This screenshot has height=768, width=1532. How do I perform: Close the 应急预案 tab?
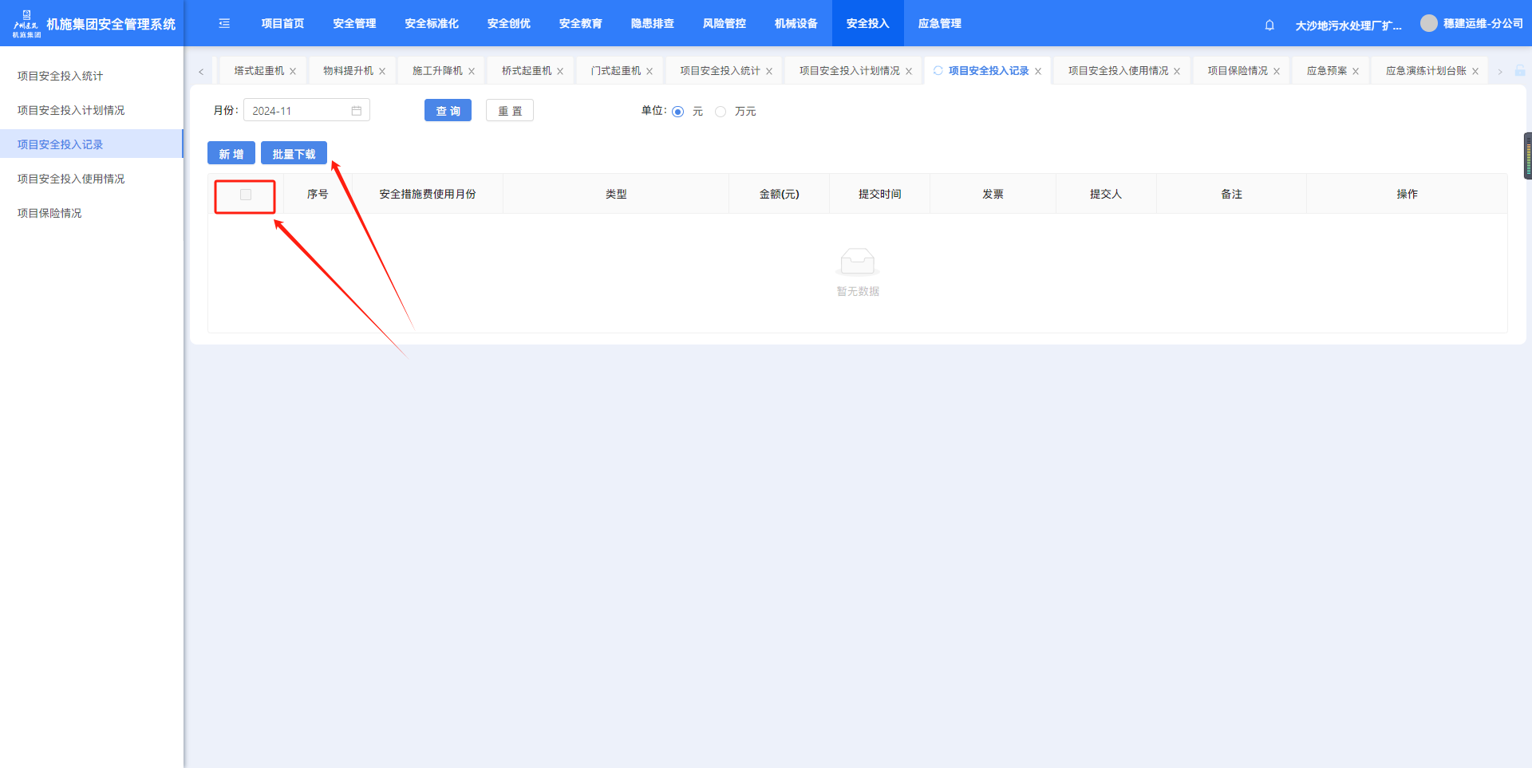tap(1356, 72)
